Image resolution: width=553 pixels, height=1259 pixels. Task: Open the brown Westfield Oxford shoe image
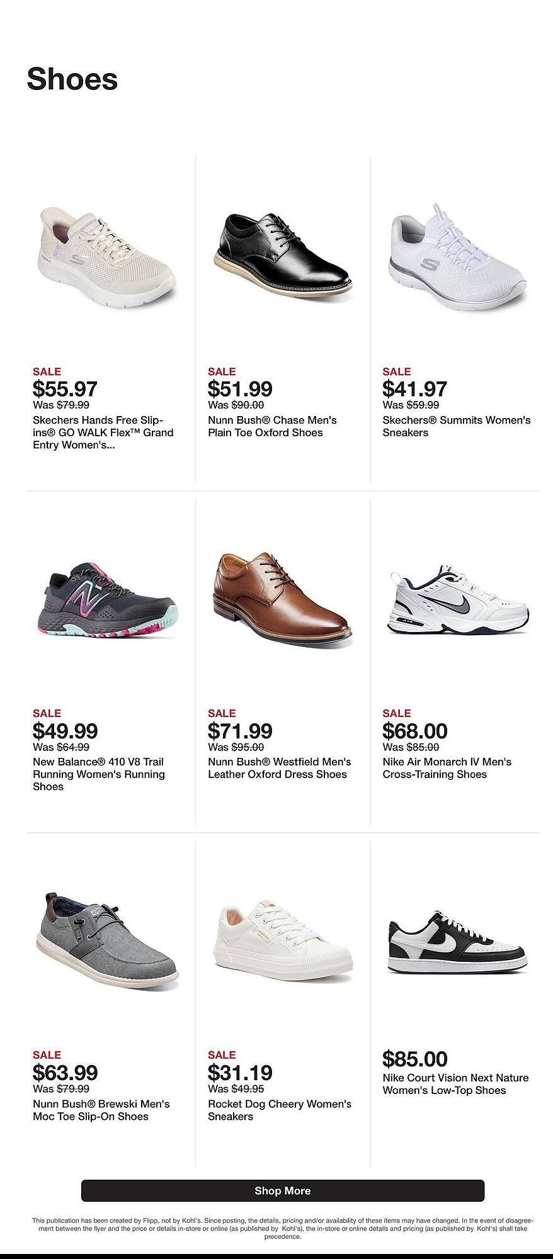(281, 597)
